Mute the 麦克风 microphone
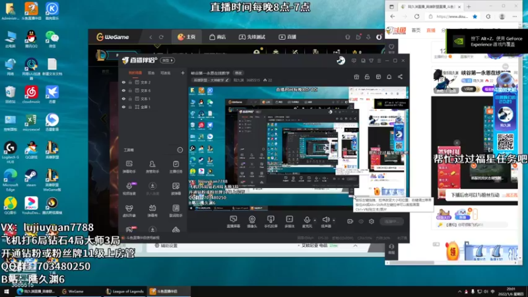This screenshot has width=528, height=297. pyautogui.click(x=307, y=222)
